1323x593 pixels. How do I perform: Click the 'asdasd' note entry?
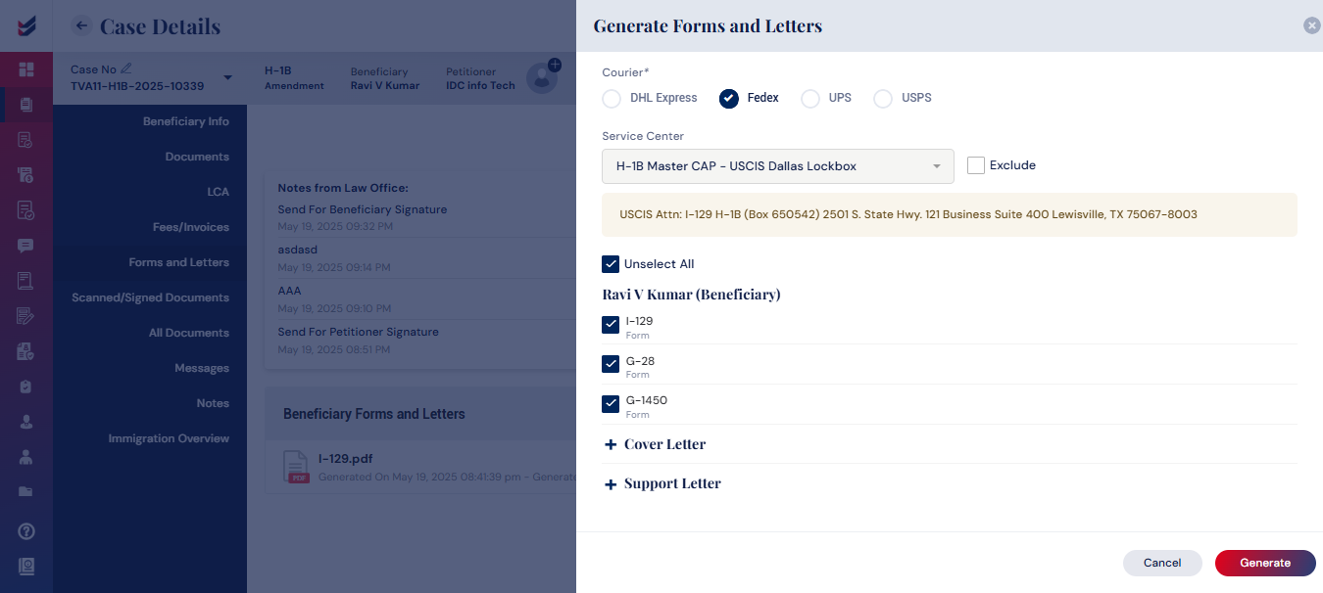click(x=297, y=250)
